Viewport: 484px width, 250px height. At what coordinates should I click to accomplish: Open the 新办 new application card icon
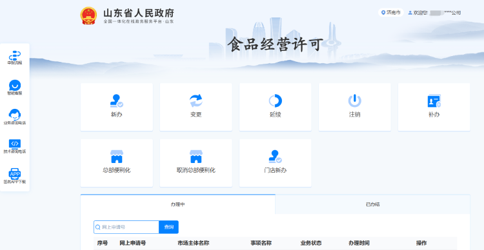pos(117,101)
